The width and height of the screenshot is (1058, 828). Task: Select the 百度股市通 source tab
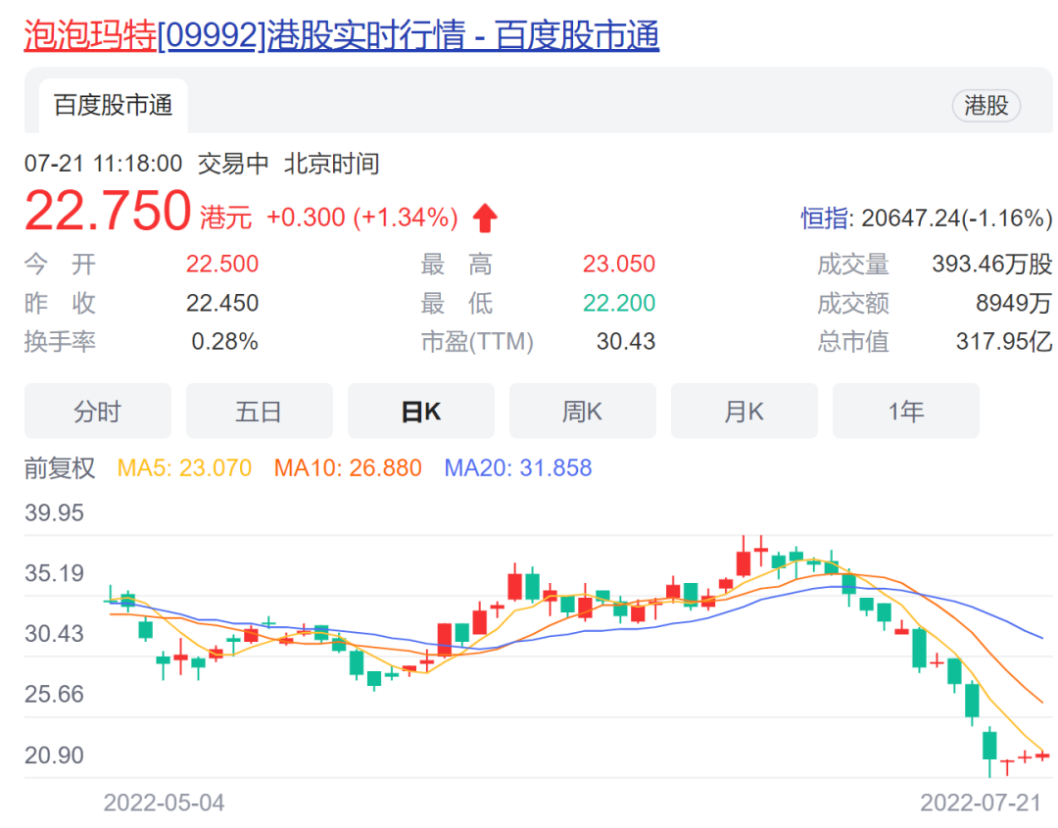112,106
